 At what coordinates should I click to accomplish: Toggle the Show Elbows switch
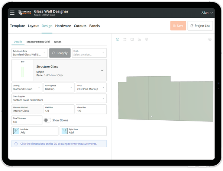tap(47, 120)
